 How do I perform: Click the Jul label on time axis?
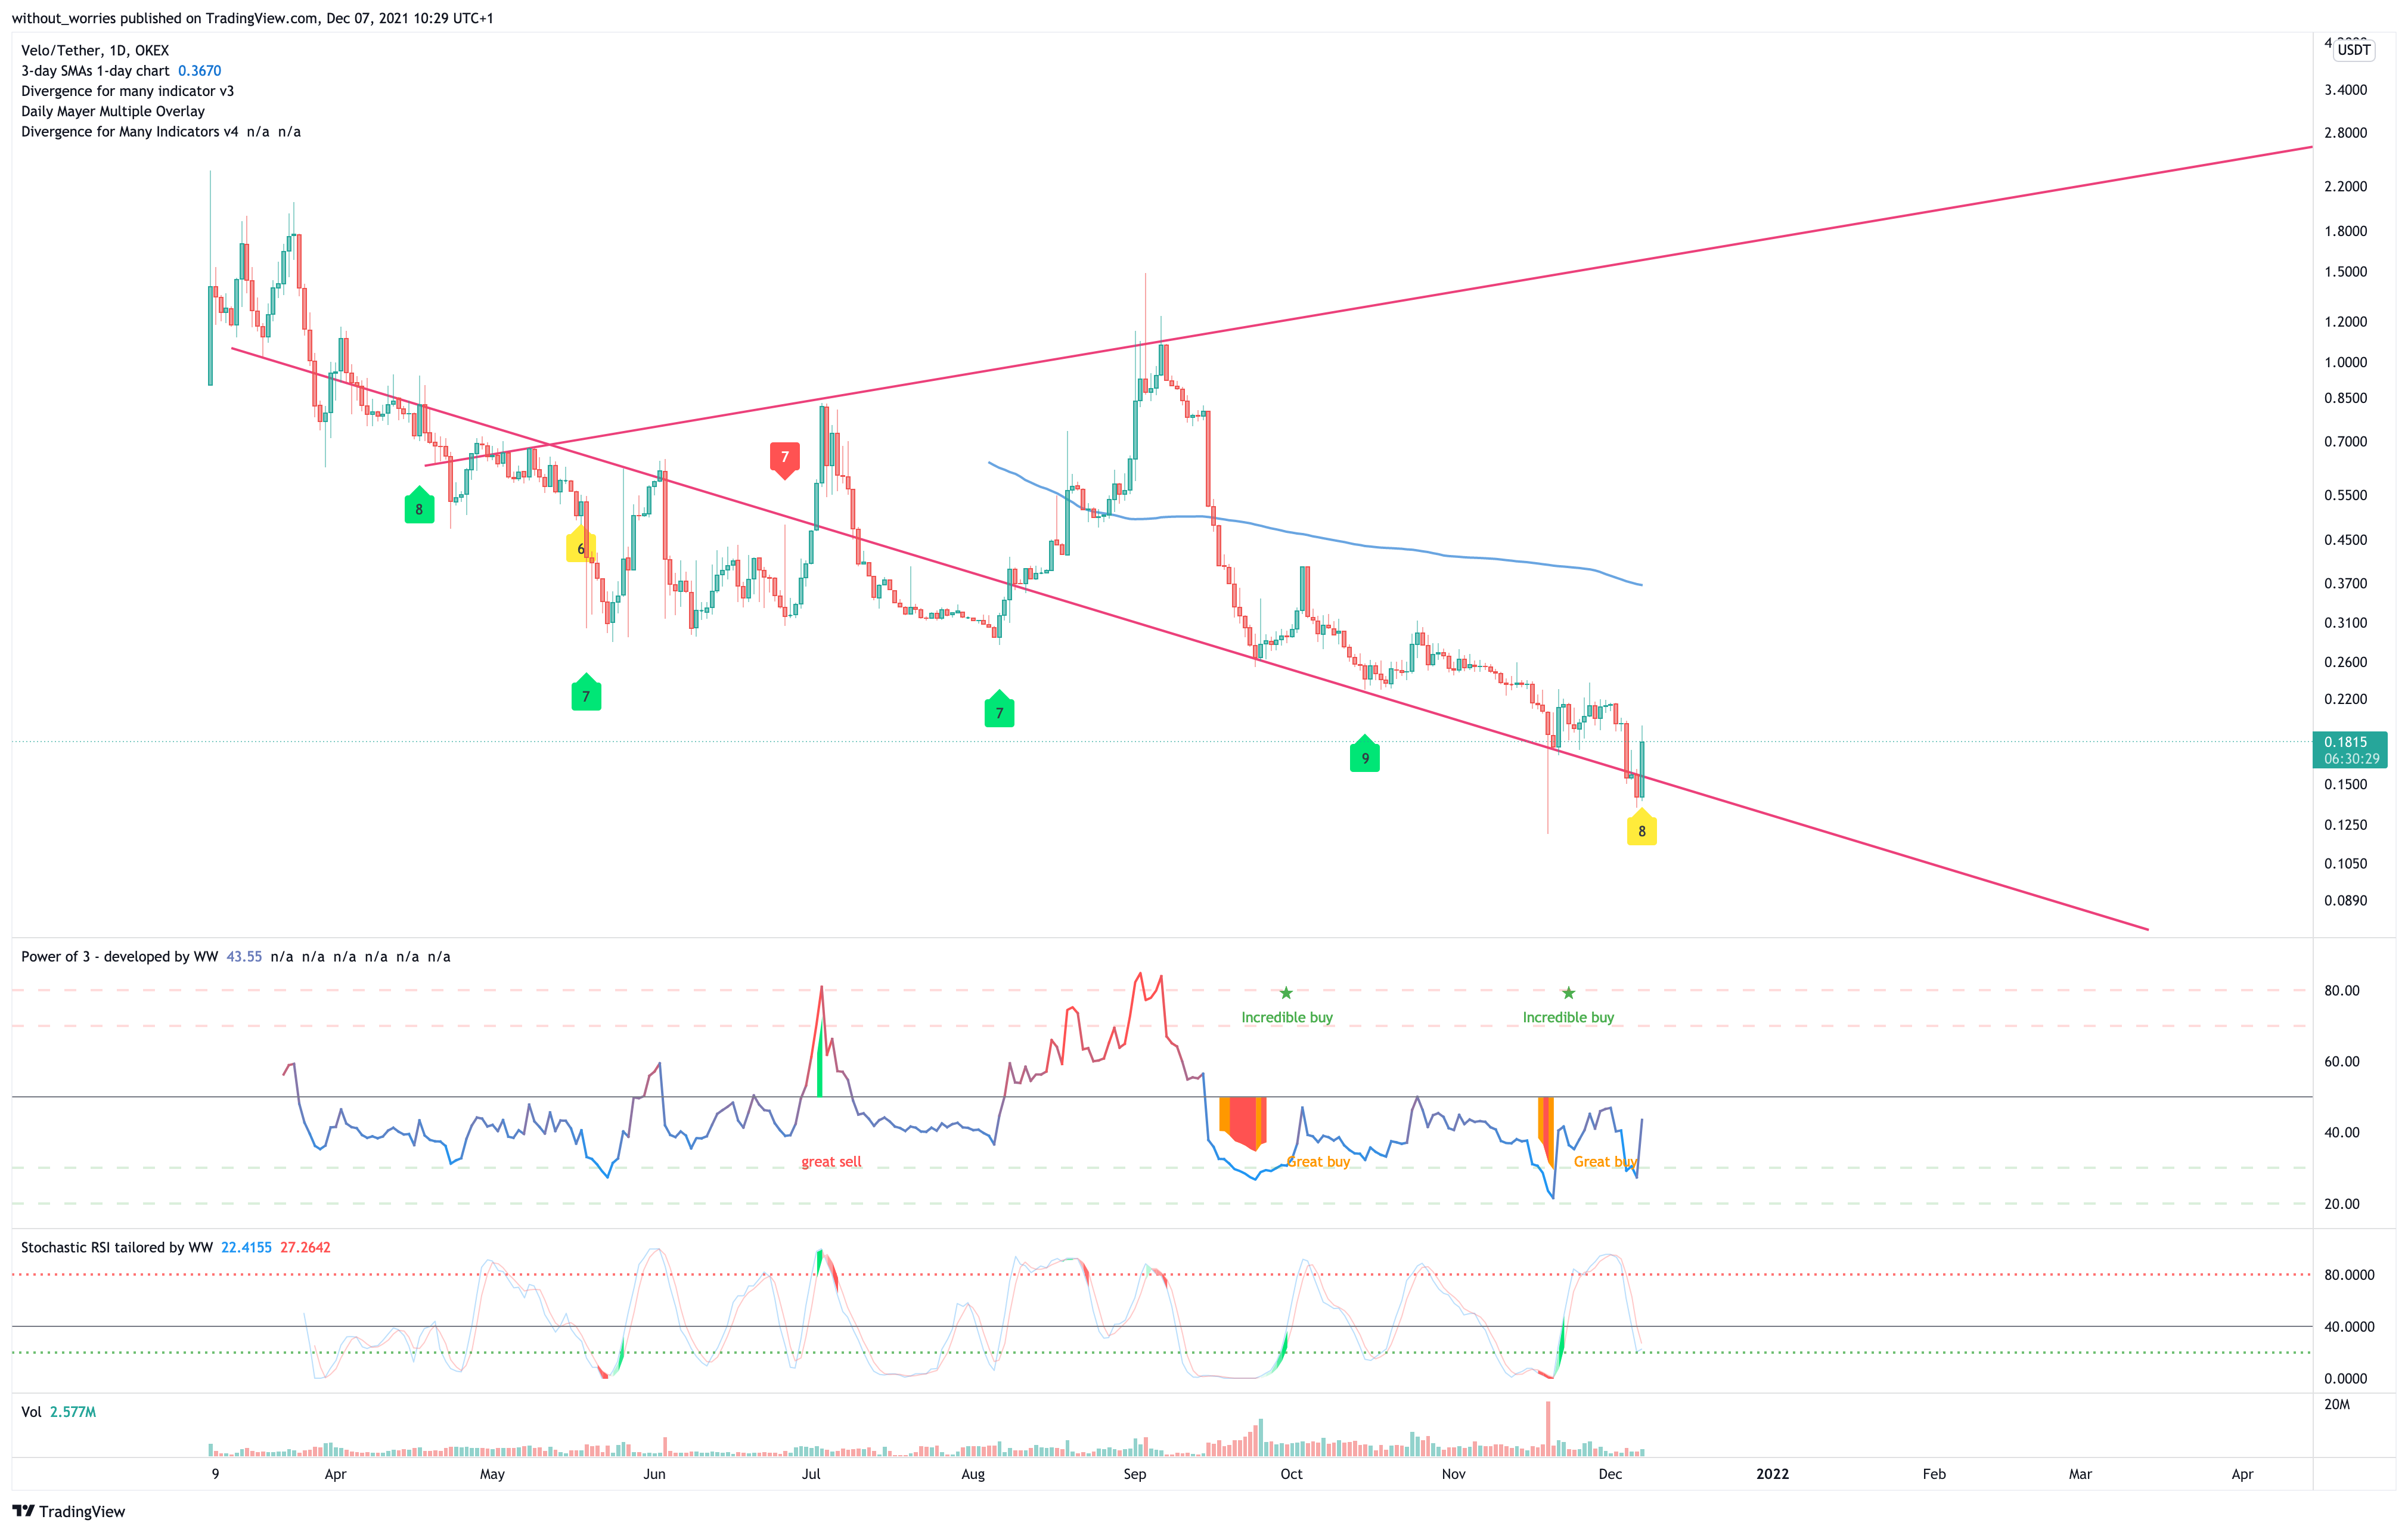811,1474
